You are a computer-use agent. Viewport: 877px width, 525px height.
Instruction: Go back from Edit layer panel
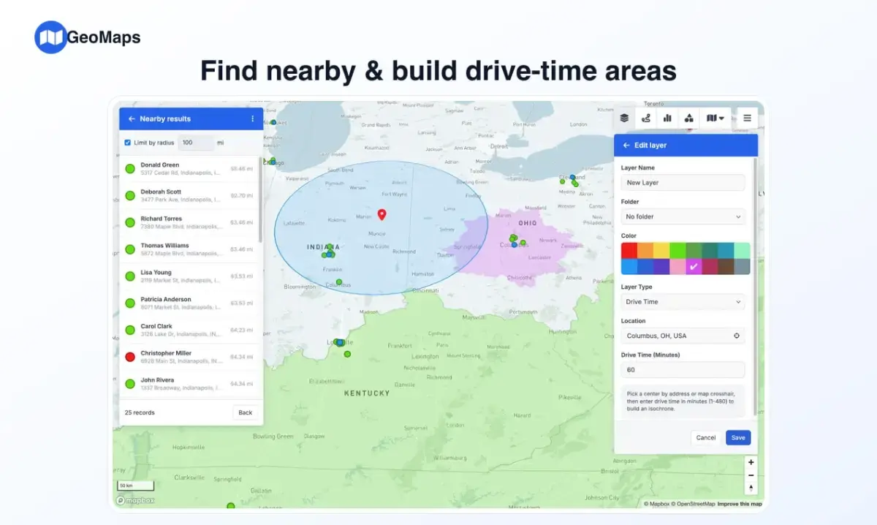[626, 146]
